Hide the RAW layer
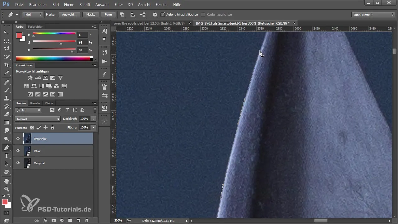This screenshot has width=398, height=224. coord(18,151)
